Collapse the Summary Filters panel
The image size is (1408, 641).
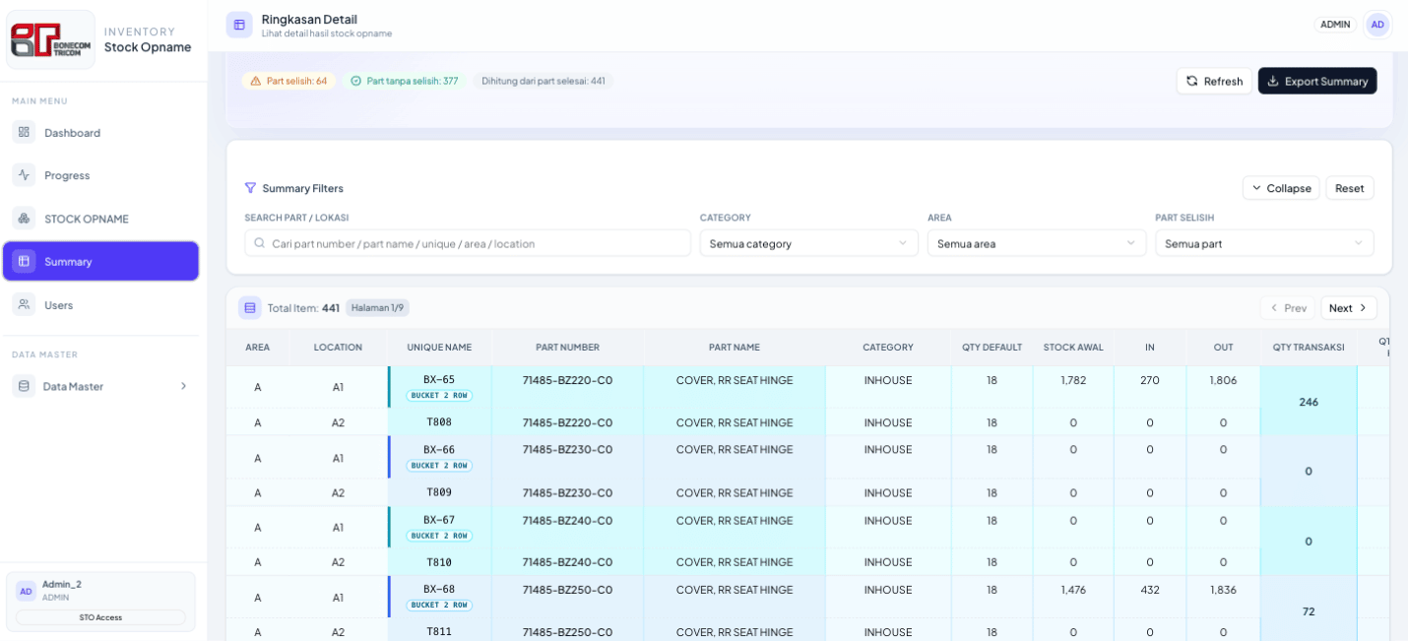tap(1281, 188)
